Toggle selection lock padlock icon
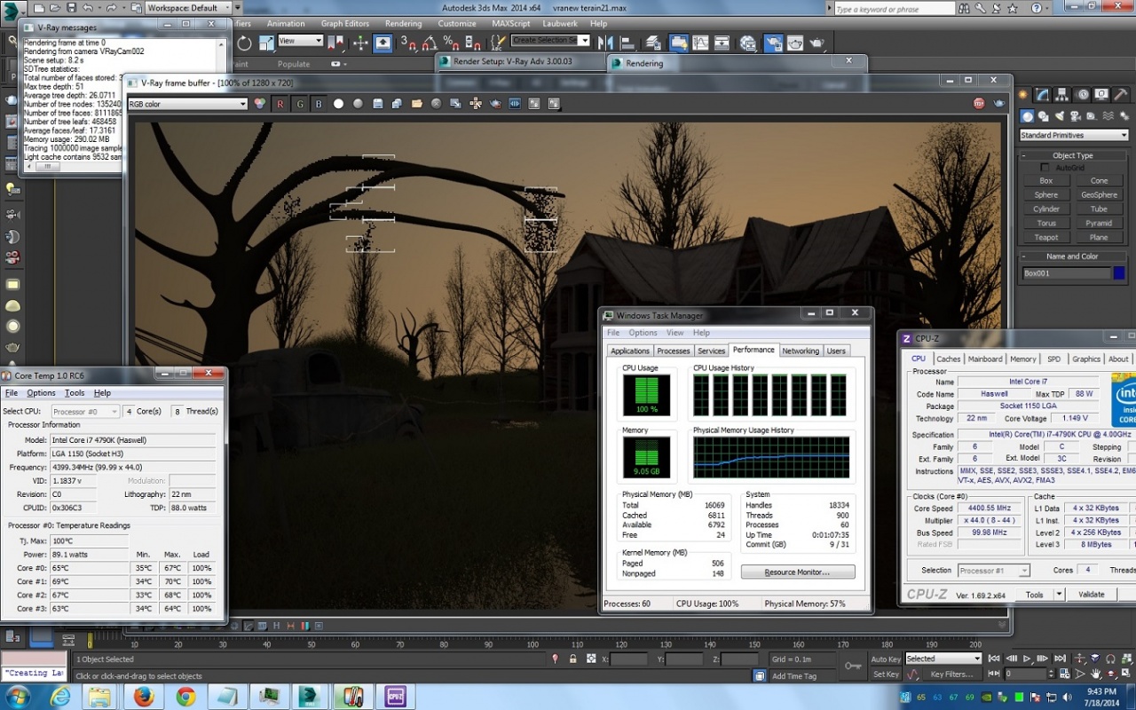1136x710 pixels. (572, 659)
